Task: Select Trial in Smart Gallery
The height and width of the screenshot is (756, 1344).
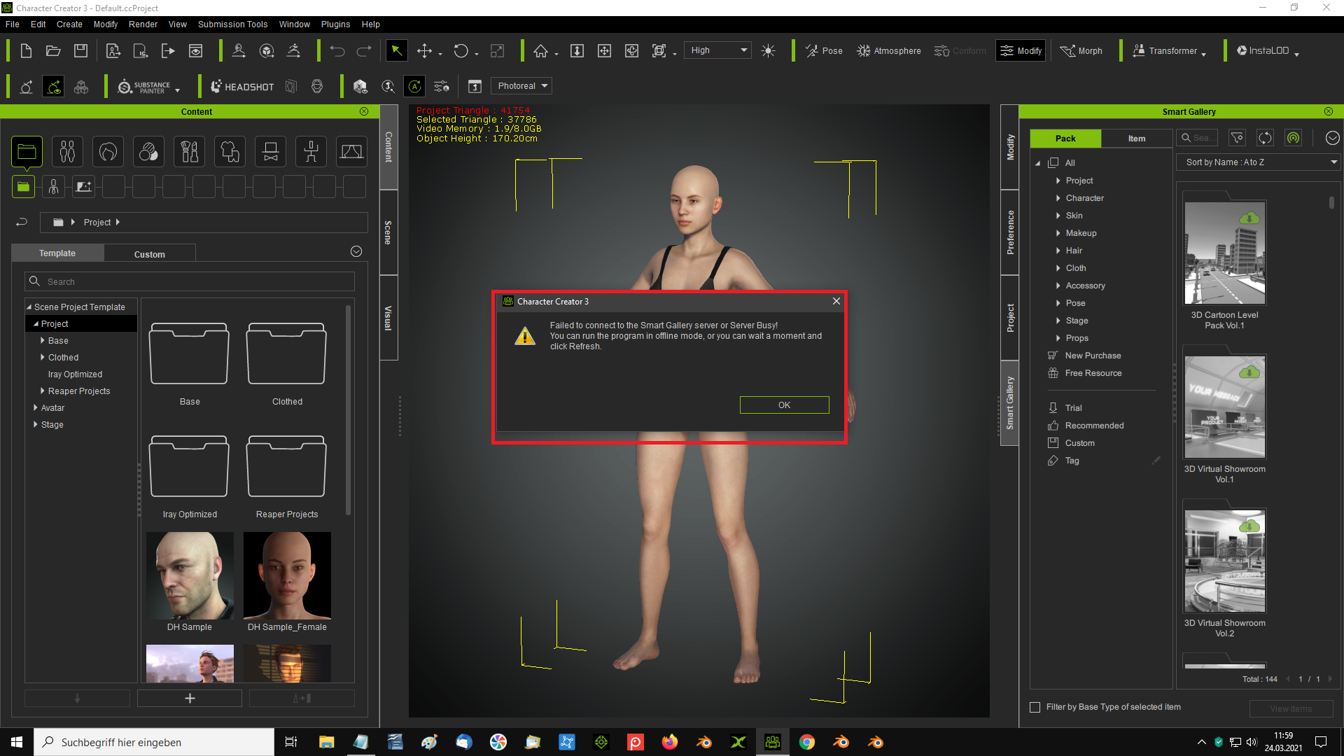Action: 1073,408
